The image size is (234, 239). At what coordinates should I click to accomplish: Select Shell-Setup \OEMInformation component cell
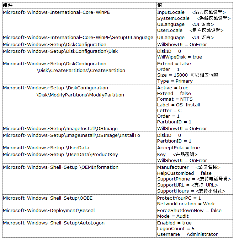tap(79, 179)
